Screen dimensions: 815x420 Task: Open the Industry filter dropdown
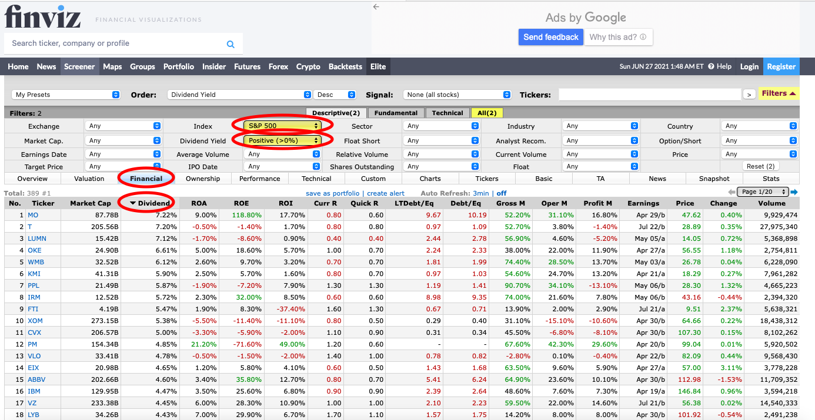pyautogui.click(x=600, y=126)
